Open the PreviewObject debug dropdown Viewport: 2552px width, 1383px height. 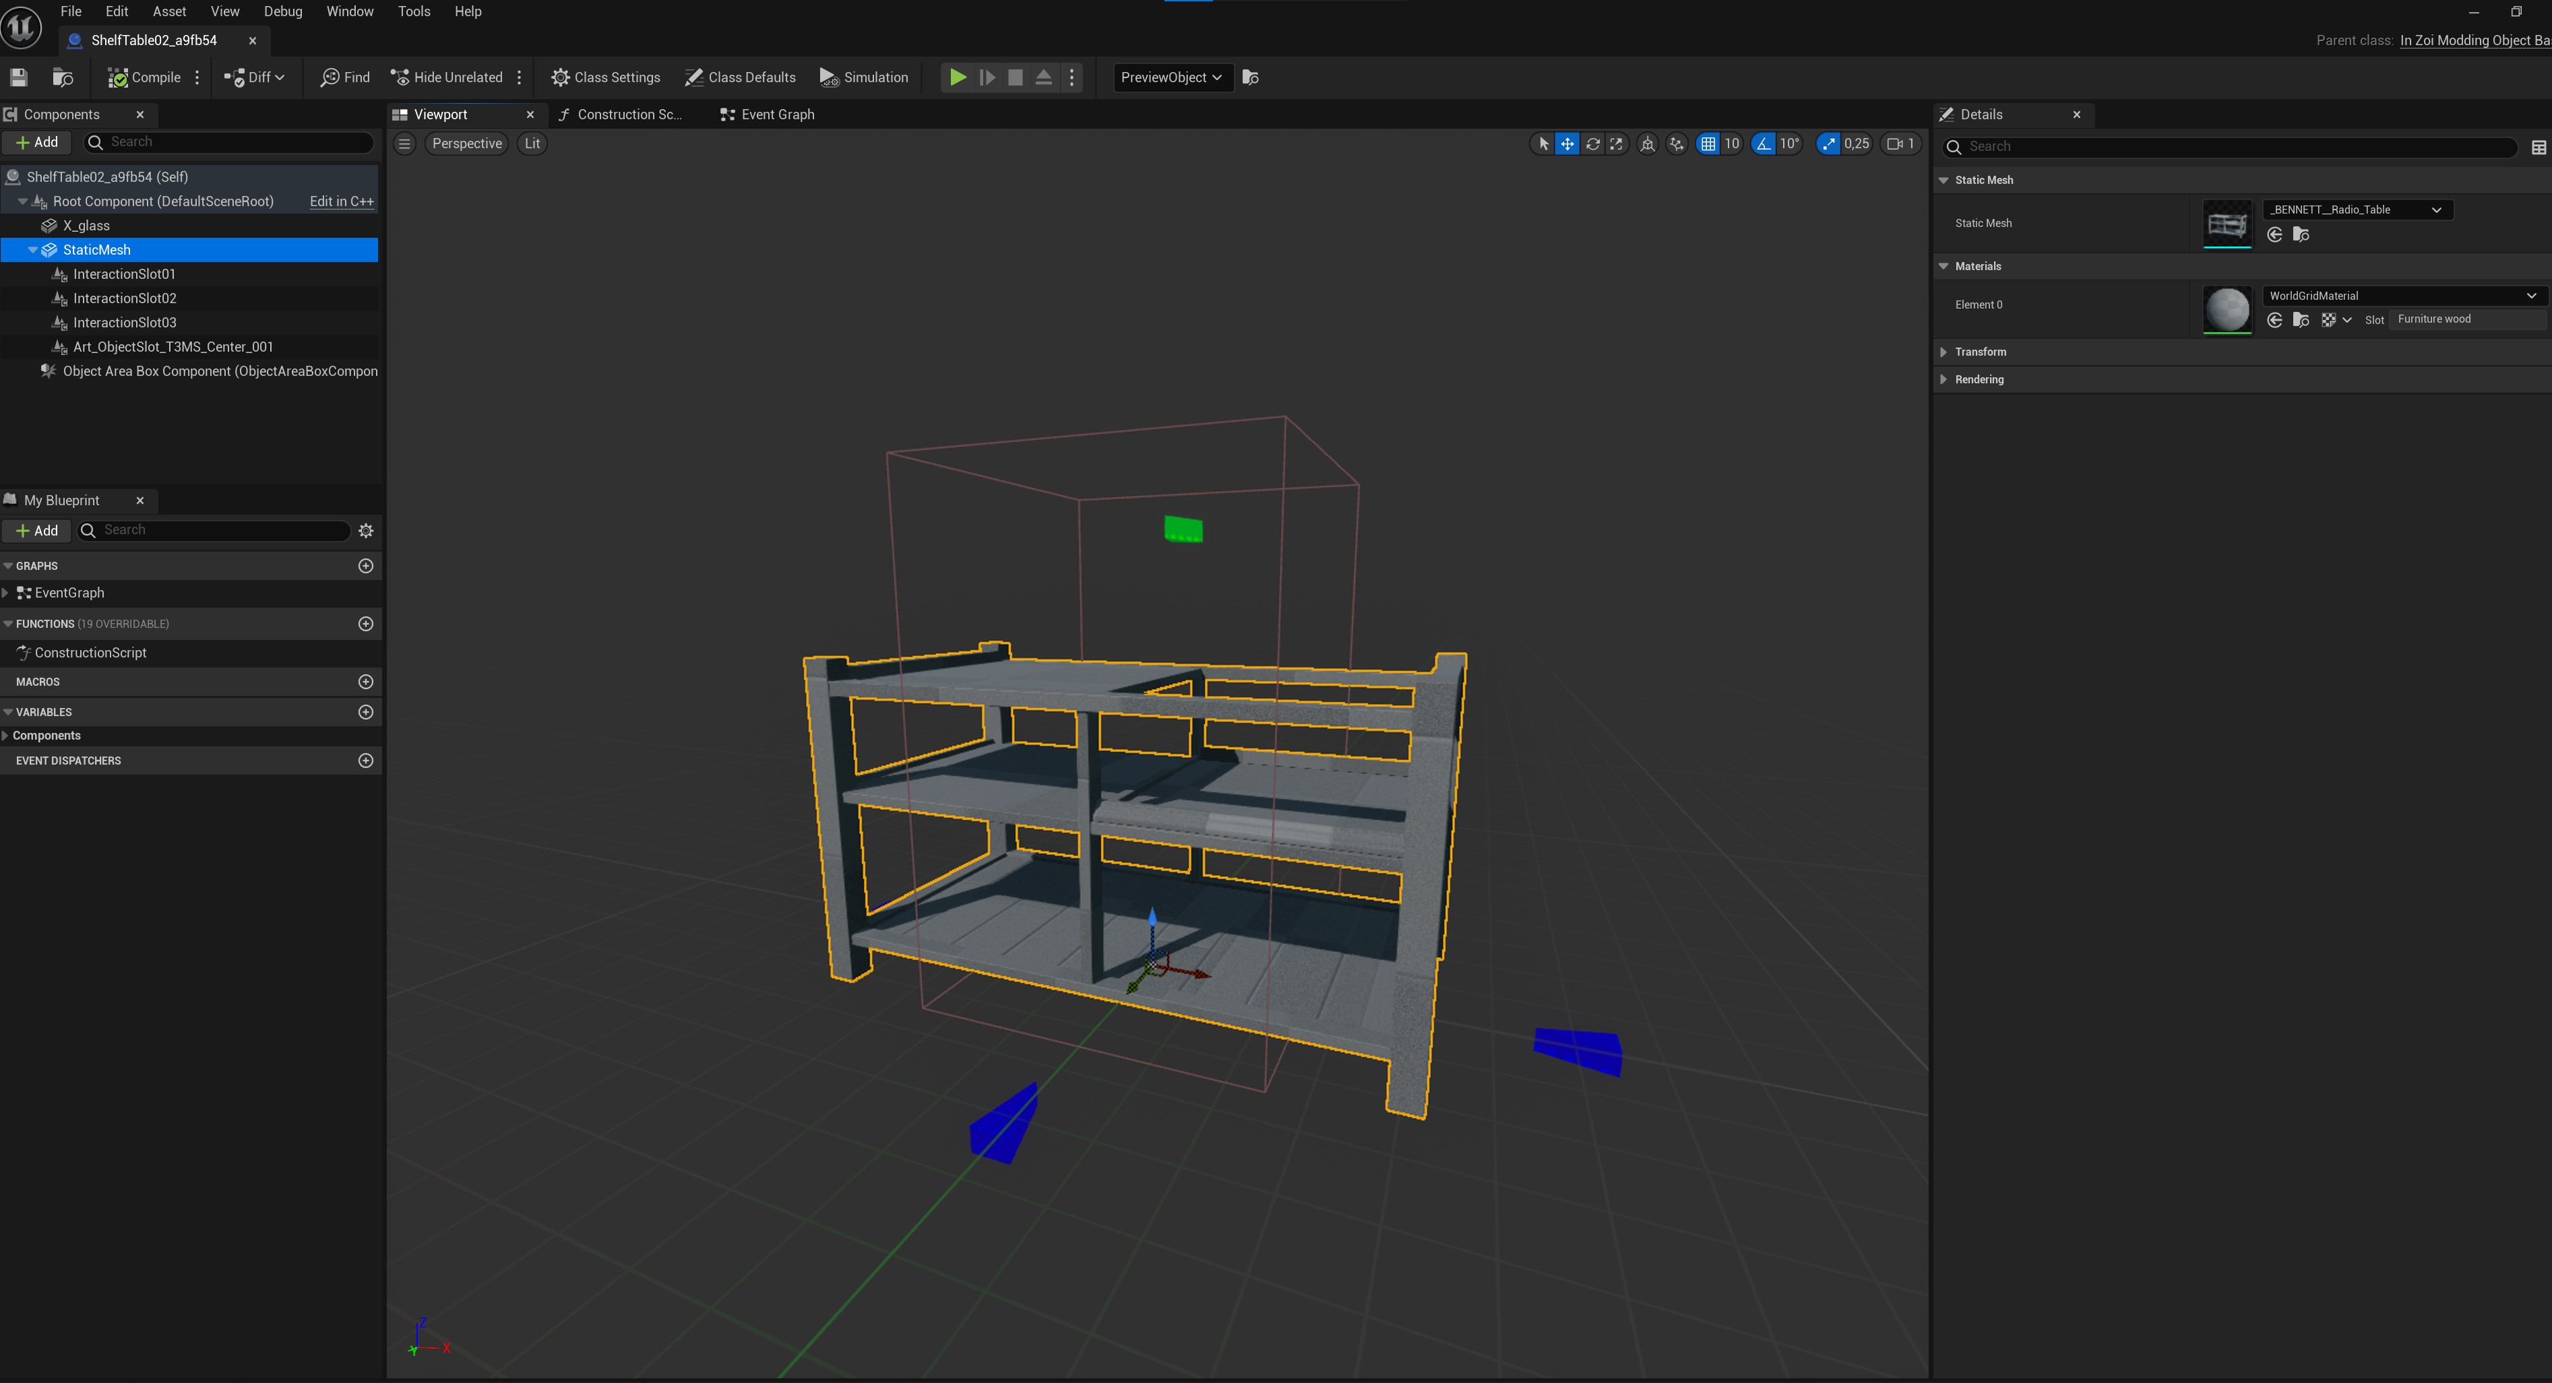pos(1172,77)
